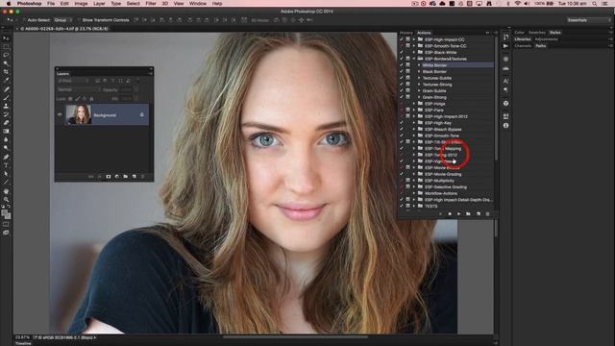The image size is (615, 346).
Task: Switch to the History tab
Action: tap(406, 33)
